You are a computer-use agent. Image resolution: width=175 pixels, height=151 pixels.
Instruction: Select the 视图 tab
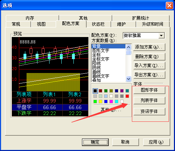click(43, 24)
